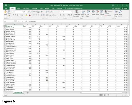
Task: Select the PayDistSheet worksheet tab
Action: click(18, 93)
